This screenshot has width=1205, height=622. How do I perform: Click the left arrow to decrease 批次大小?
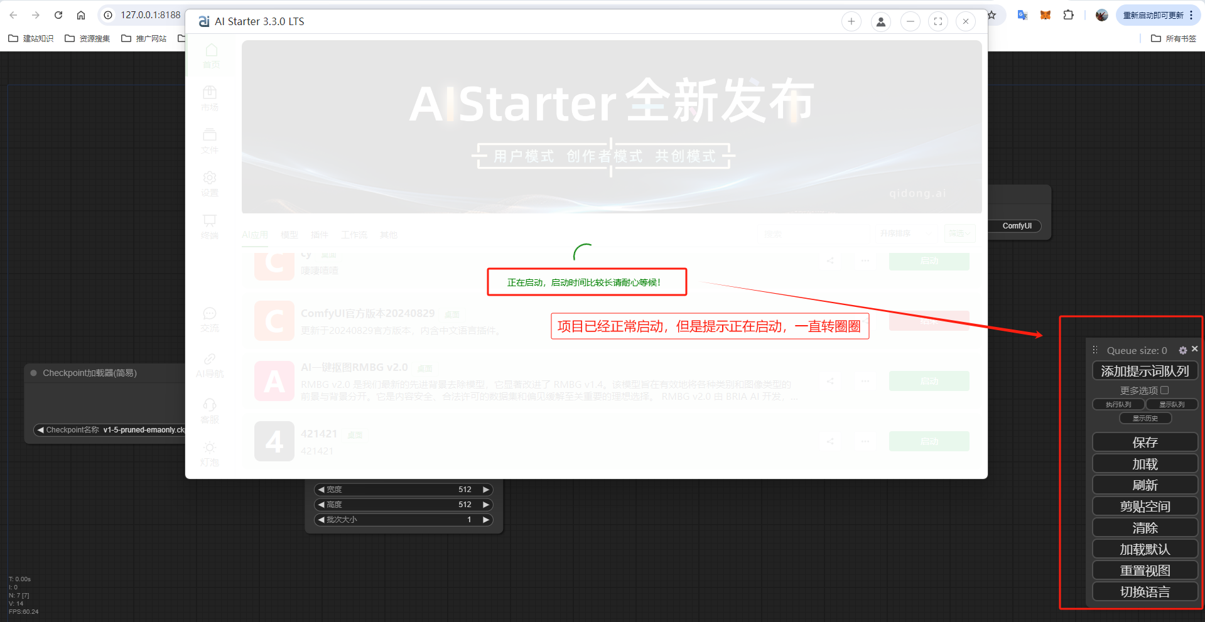click(321, 520)
